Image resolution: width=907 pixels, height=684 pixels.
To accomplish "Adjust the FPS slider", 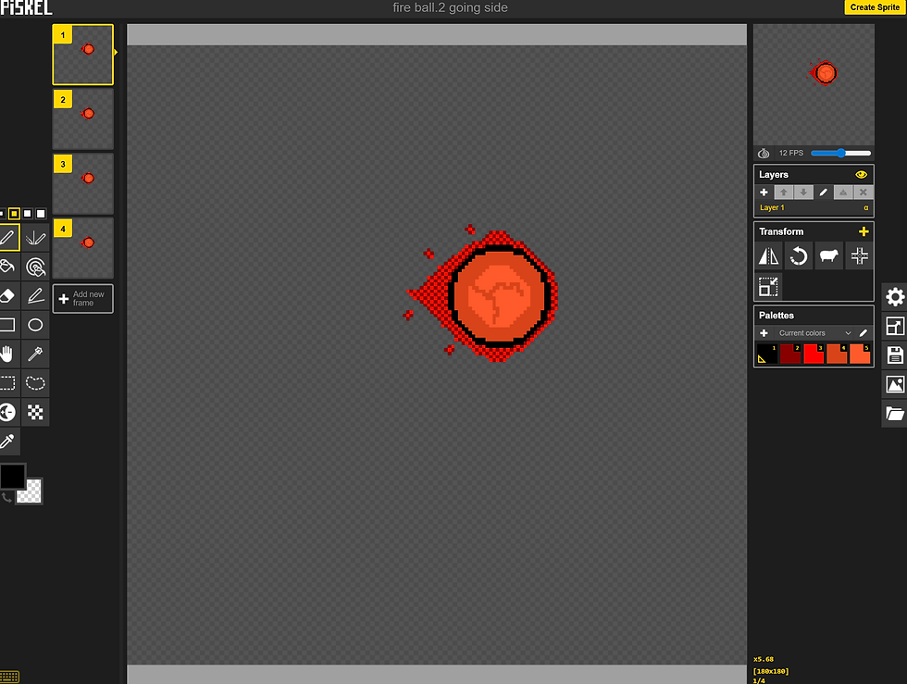I will coord(841,153).
